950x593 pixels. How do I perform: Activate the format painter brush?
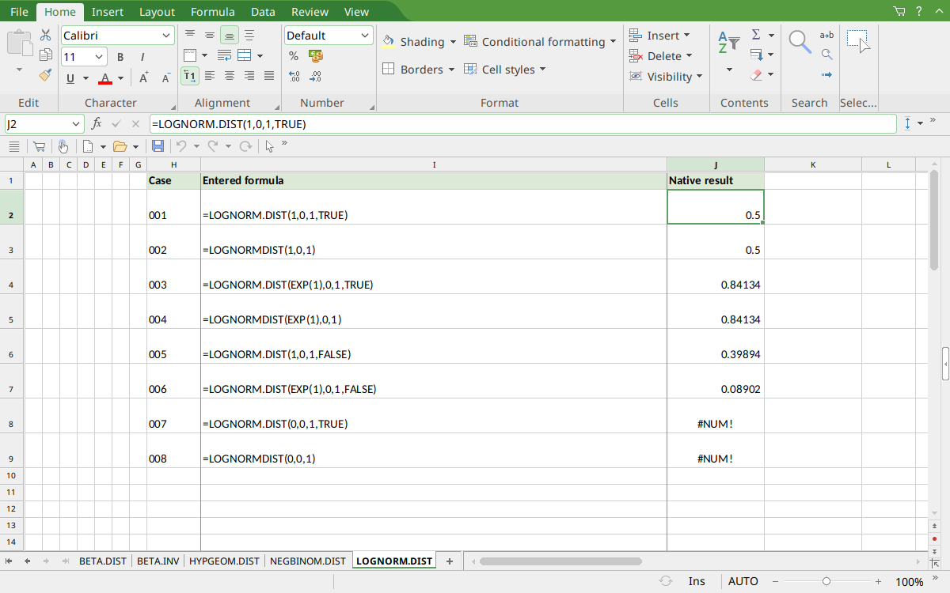(x=45, y=76)
